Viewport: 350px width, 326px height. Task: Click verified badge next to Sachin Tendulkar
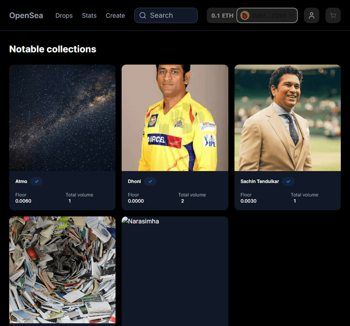pyautogui.click(x=288, y=181)
